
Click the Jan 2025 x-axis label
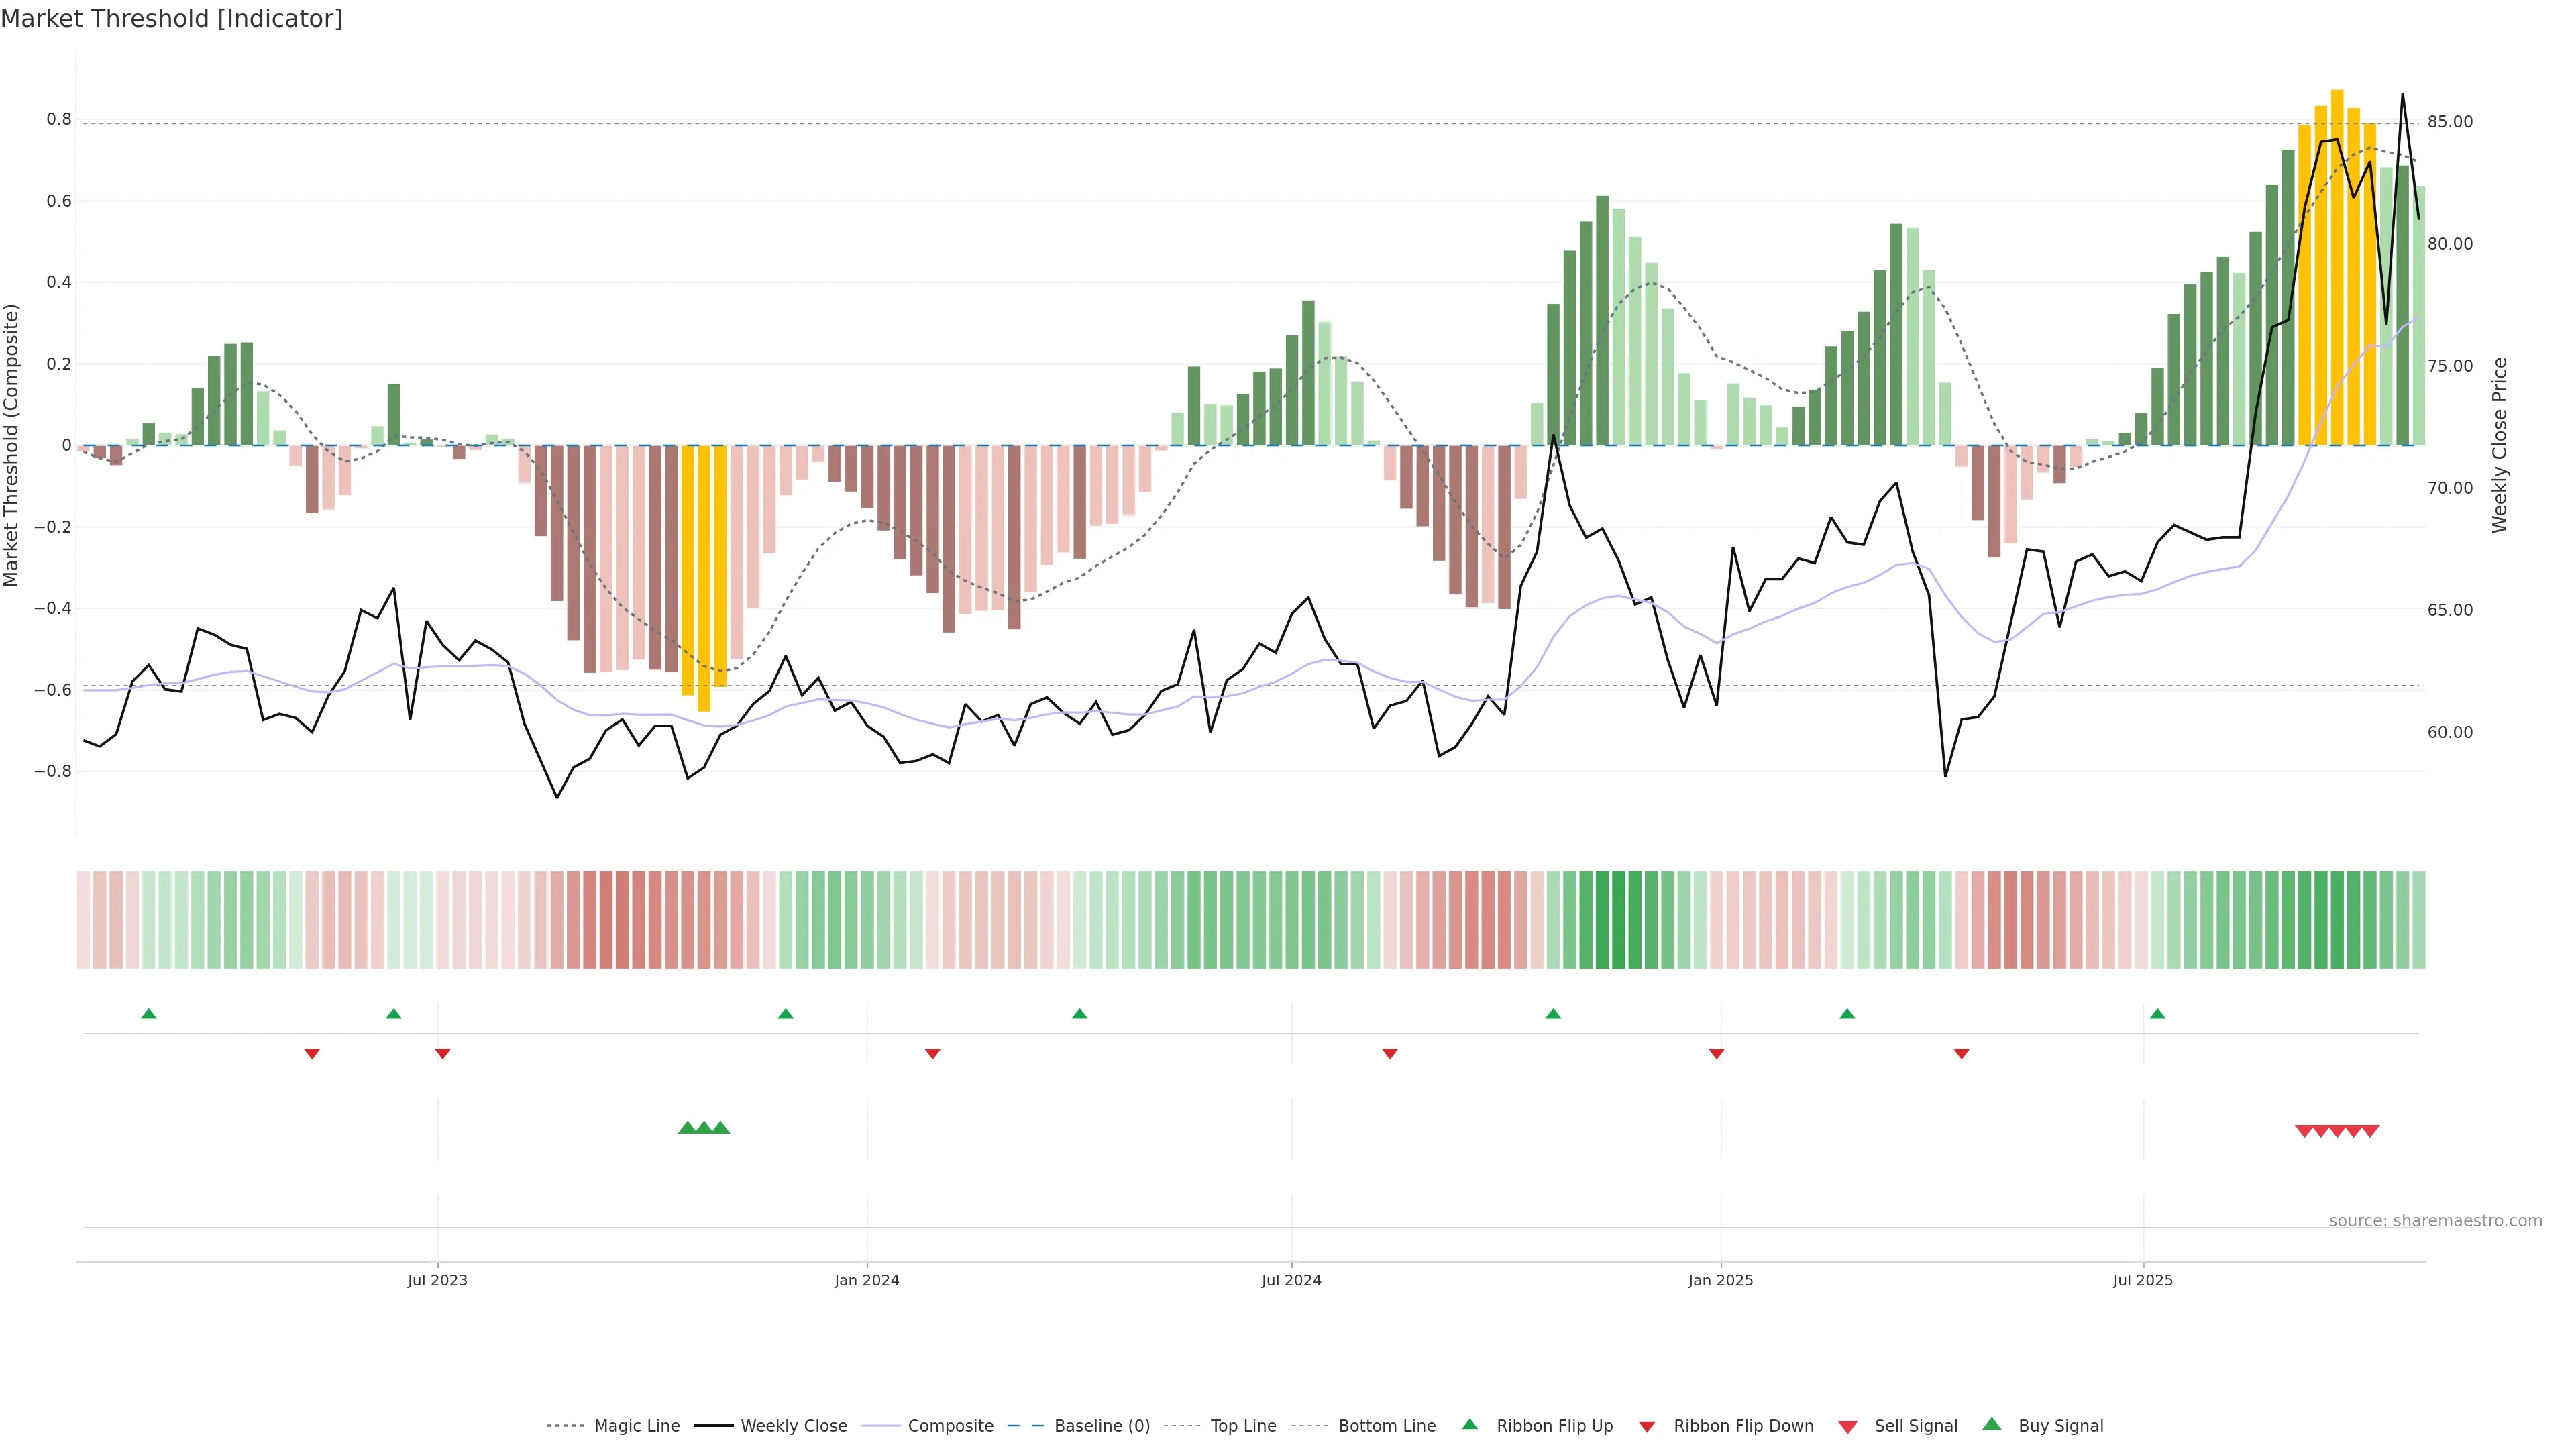pos(1720,1280)
